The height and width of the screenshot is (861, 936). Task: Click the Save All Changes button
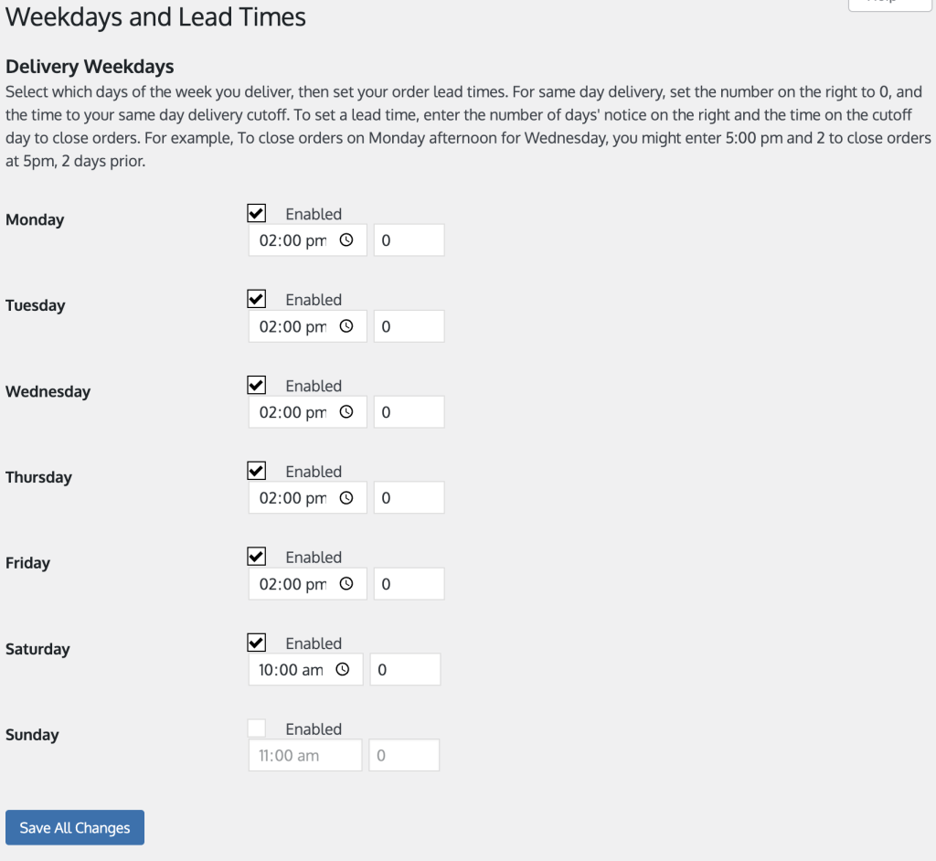click(x=75, y=827)
